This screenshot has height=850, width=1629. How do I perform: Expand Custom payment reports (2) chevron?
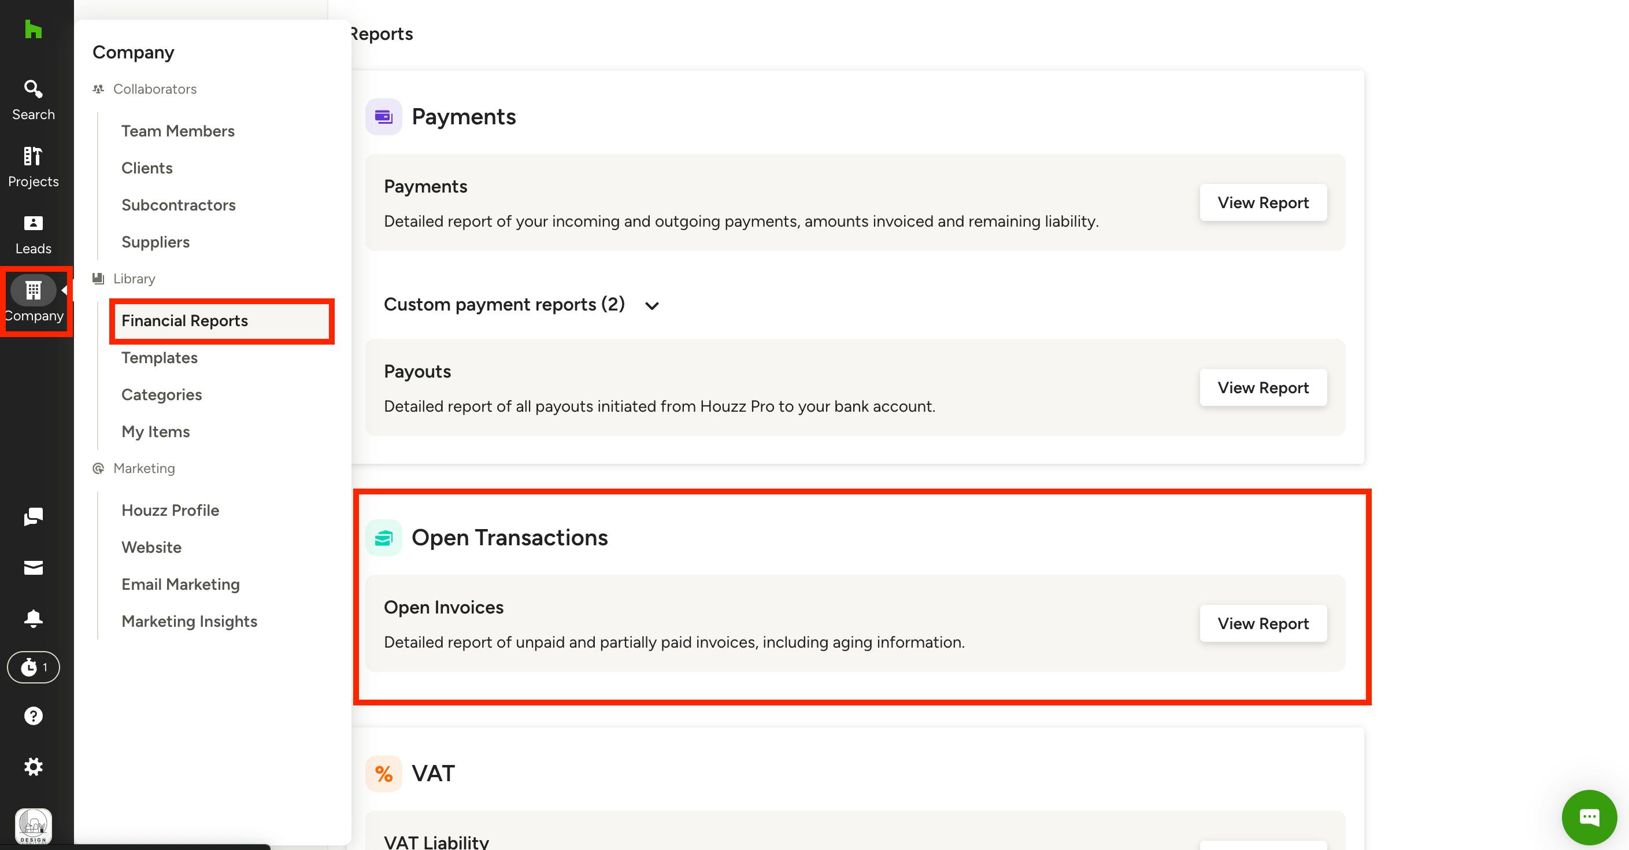652,306
